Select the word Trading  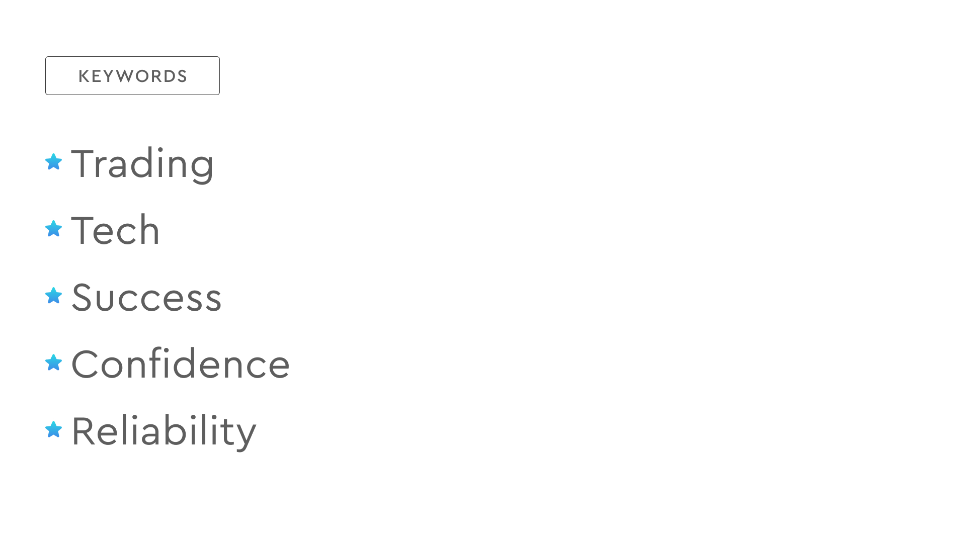click(143, 165)
